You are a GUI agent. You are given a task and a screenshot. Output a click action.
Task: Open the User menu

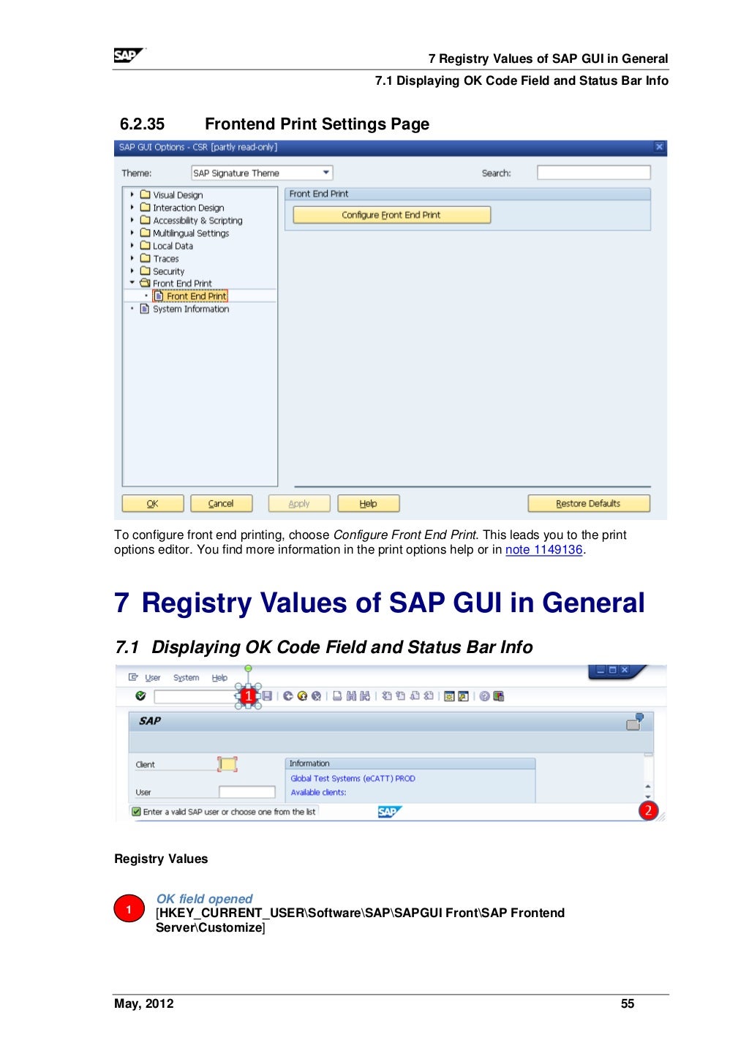click(x=152, y=678)
